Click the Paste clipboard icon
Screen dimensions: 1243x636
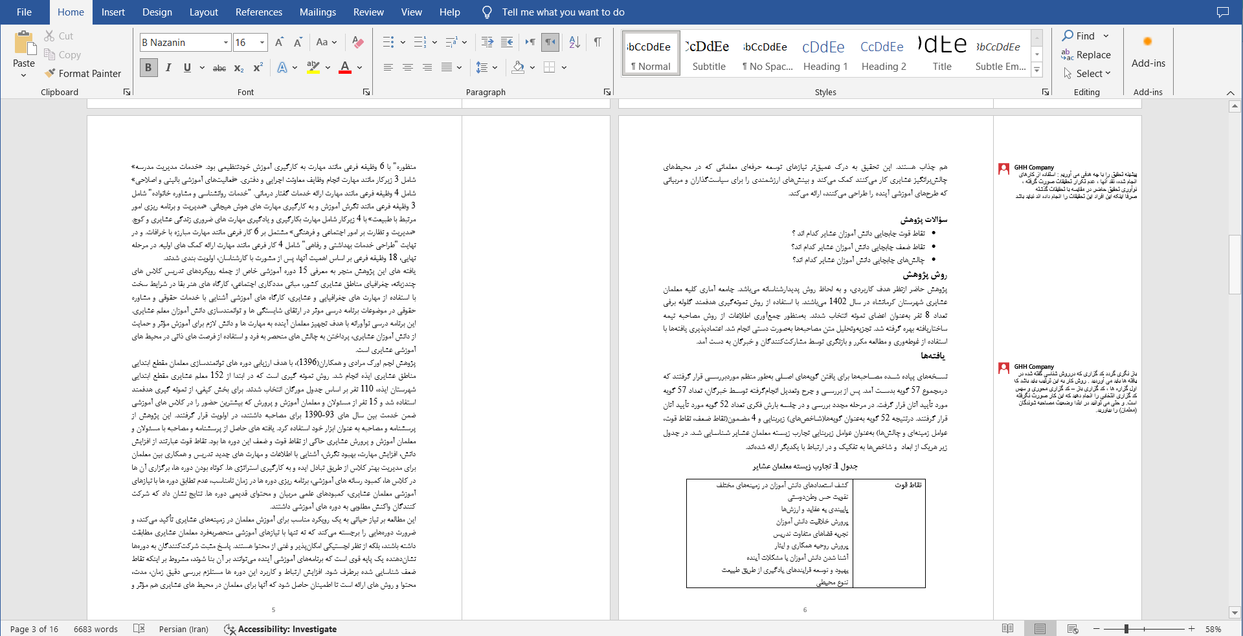point(24,43)
